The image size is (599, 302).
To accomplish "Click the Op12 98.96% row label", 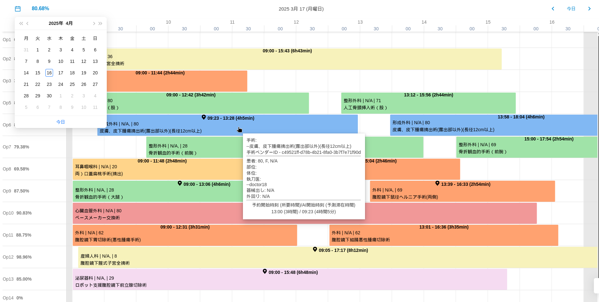I will (x=17, y=257).
